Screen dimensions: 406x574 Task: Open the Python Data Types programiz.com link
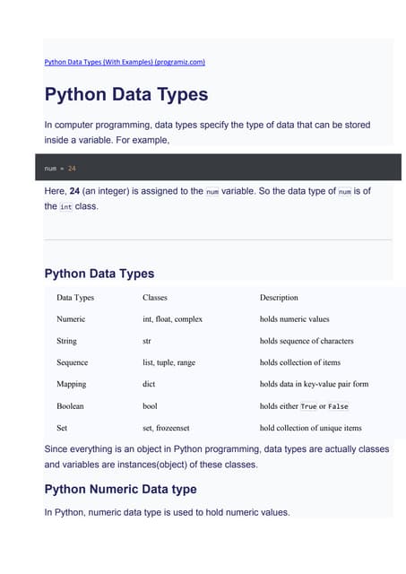(x=125, y=62)
